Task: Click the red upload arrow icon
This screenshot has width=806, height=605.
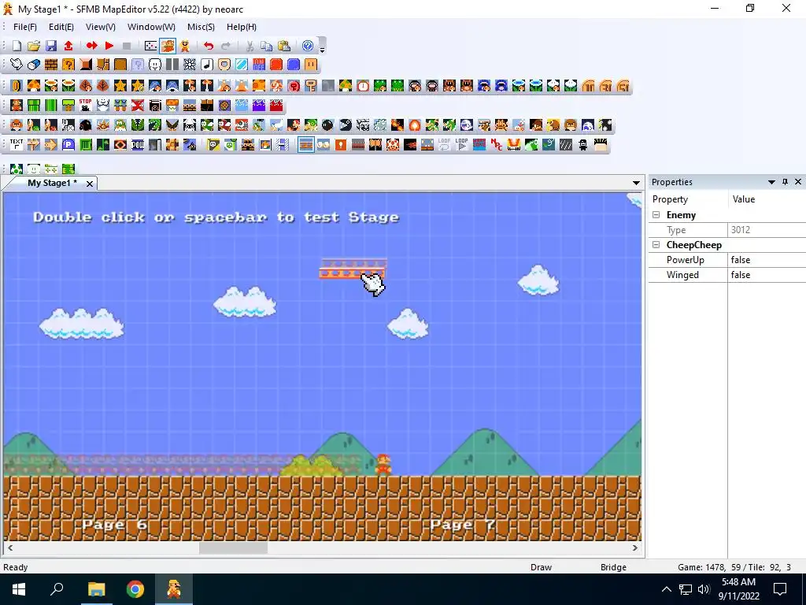Action: click(68, 46)
